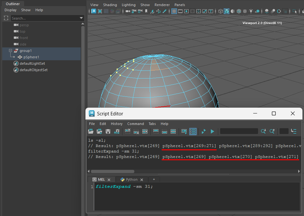Click the wireframe cube icon in viewport toolbar
Image resolution: width=304 pixels, height=216 pixels.
click(220, 11)
